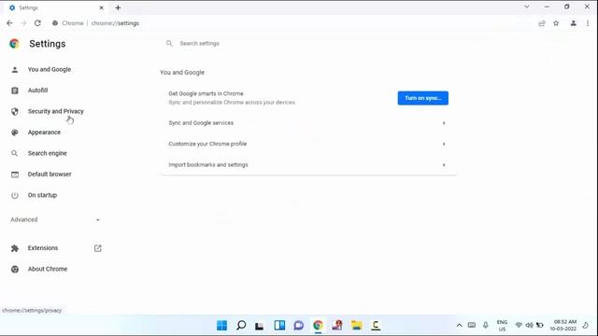Click the share page icon
Screen dimensions: 598x336
pos(542,23)
